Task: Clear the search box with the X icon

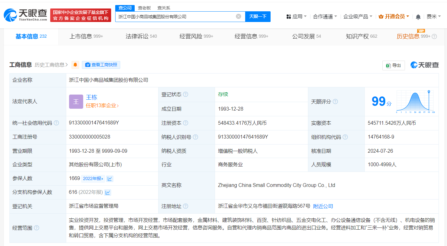Action: [238, 16]
